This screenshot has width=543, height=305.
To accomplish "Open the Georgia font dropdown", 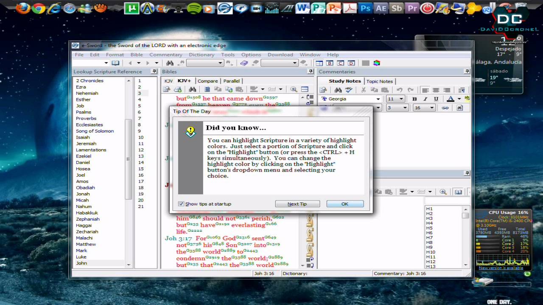I will point(378,99).
